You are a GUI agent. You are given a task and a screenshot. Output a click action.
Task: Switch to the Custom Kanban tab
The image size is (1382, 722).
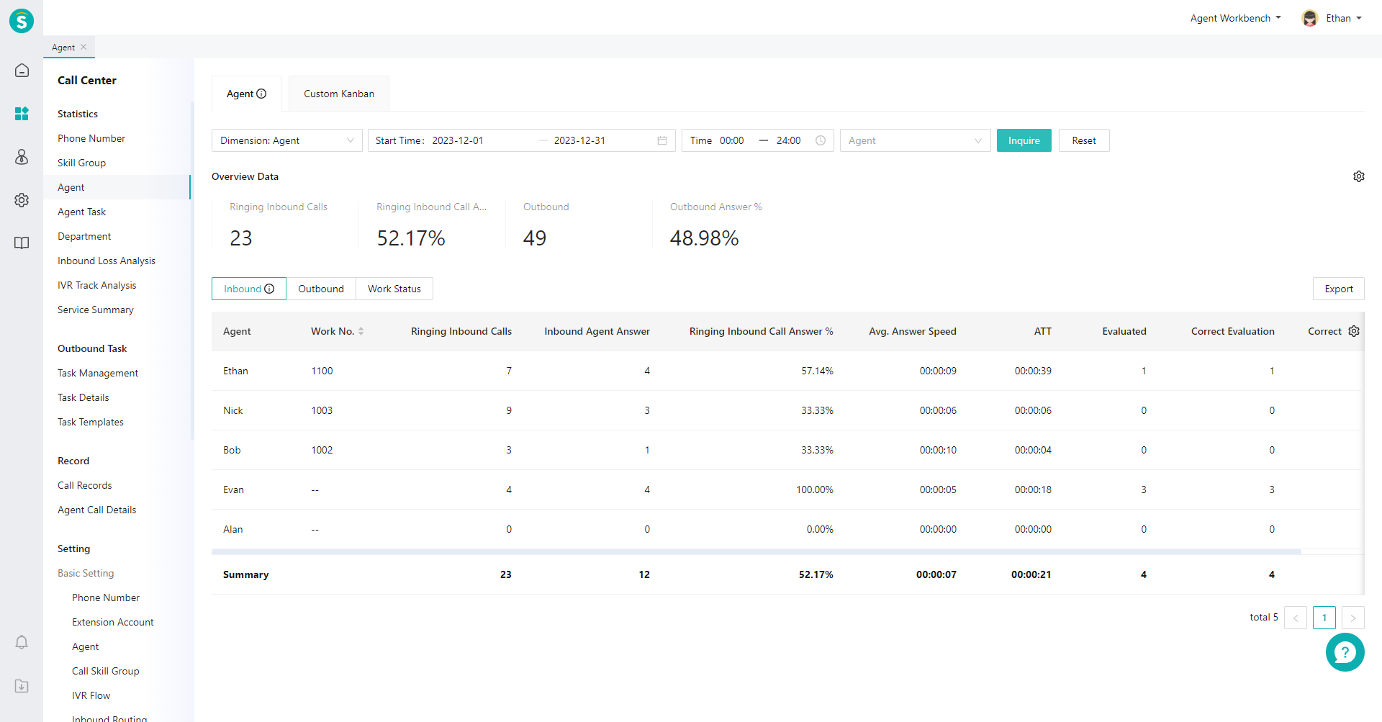point(339,94)
